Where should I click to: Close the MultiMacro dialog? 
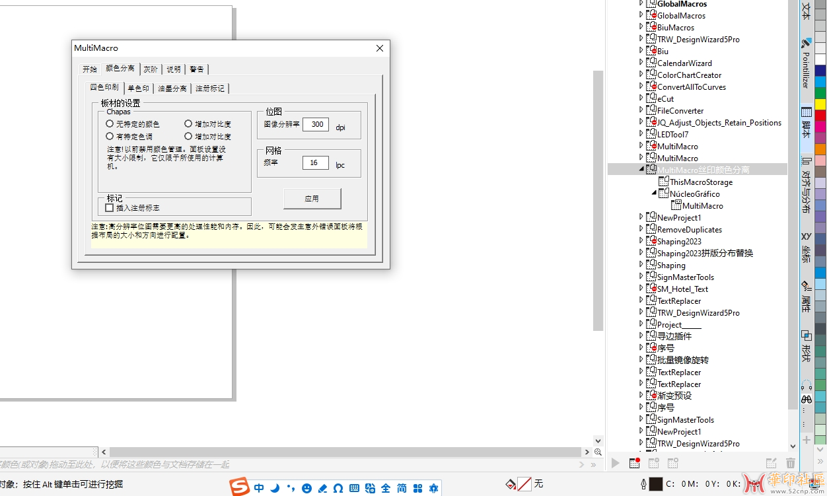coord(380,48)
